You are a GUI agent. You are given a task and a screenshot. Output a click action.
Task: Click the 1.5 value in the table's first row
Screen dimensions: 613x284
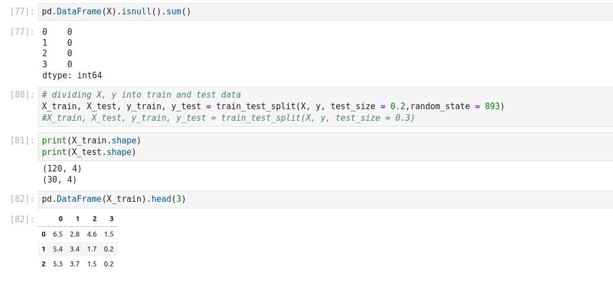(109, 234)
